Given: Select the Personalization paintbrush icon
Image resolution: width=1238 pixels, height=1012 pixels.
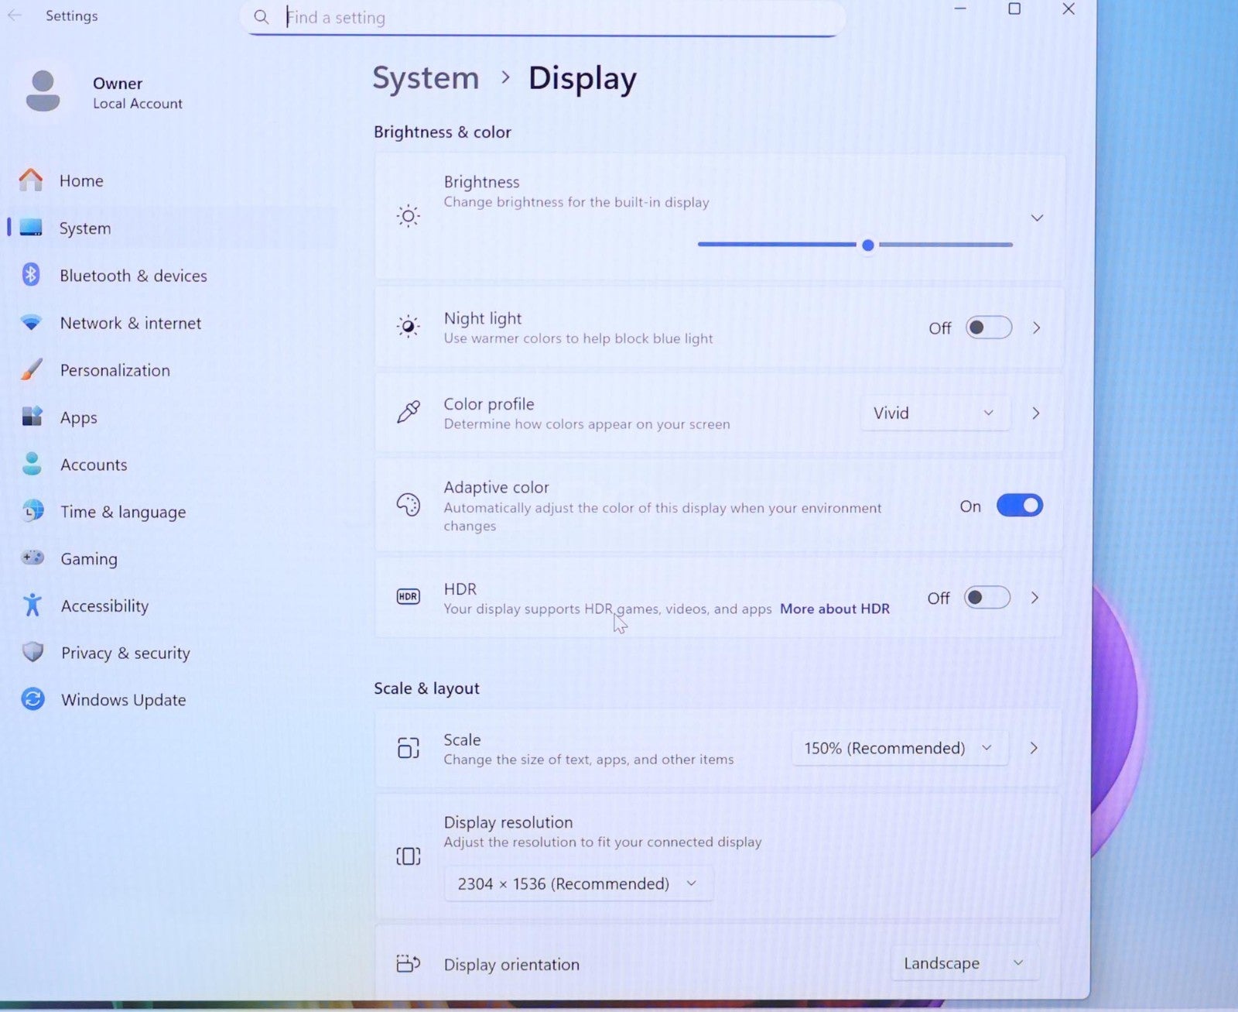Looking at the screenshot, I should (31, 370).
